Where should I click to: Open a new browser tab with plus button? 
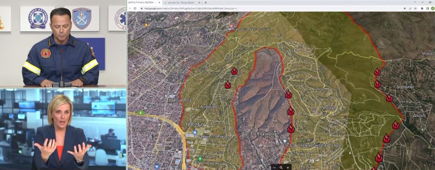[206, 3]
